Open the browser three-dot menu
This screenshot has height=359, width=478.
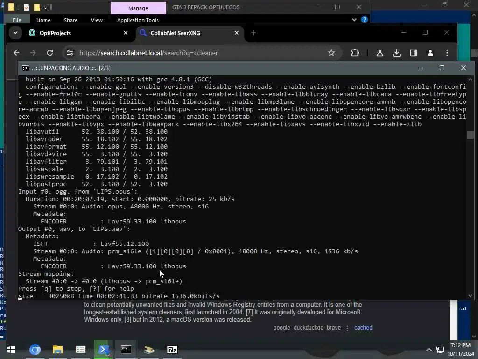[447, 53]
